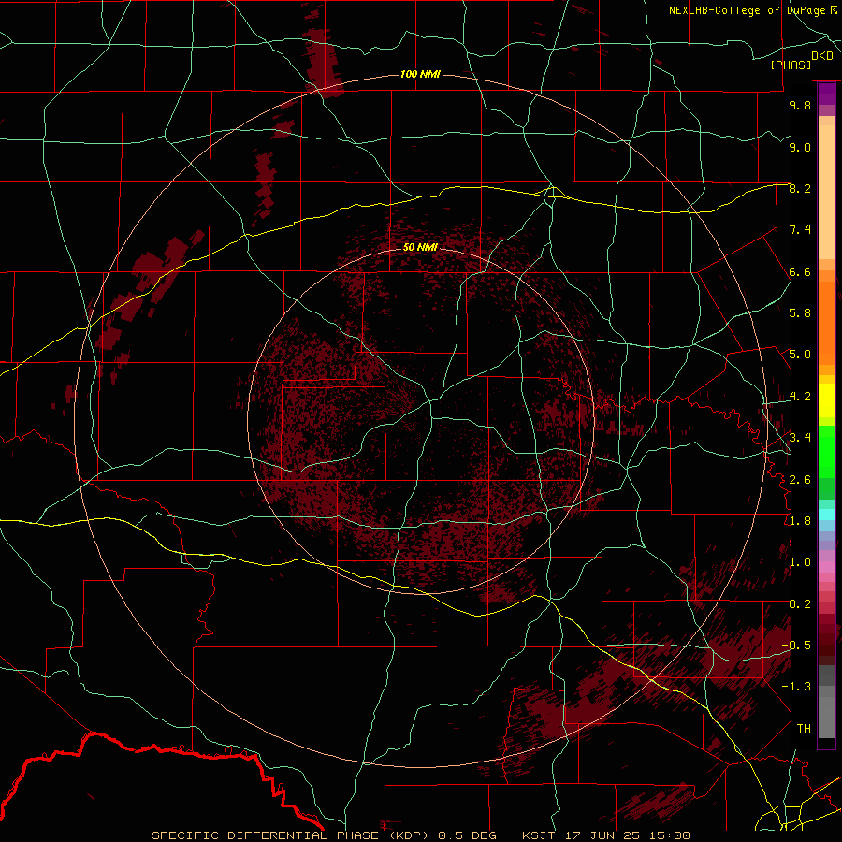The image size is (842, 842).
Task: Click the 9.0 scale value
Action: click(800, 147)
